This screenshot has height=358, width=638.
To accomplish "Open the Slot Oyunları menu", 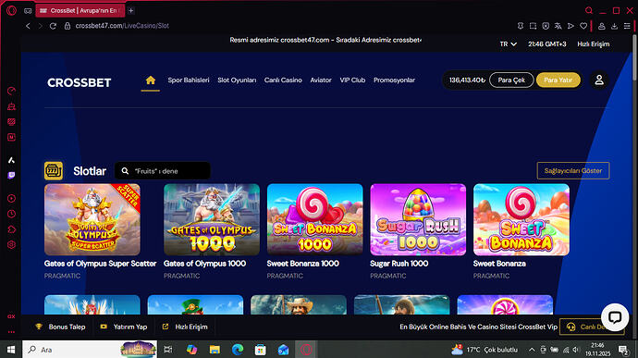I will coord(237,80).
